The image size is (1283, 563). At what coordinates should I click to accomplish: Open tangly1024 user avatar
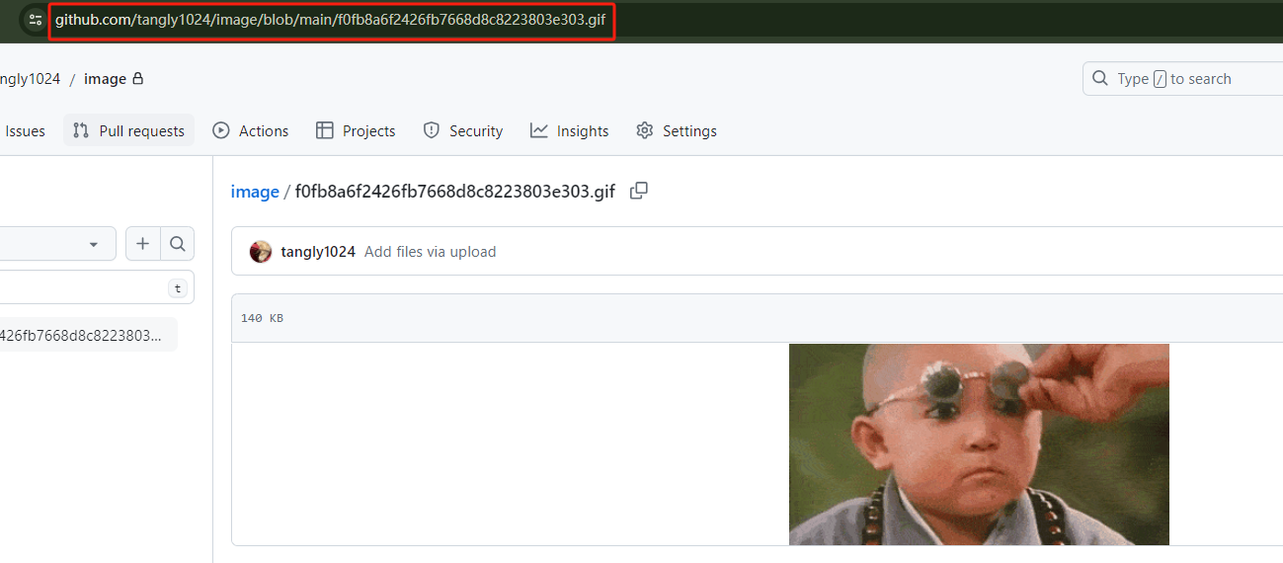click(x=261, y=252)
